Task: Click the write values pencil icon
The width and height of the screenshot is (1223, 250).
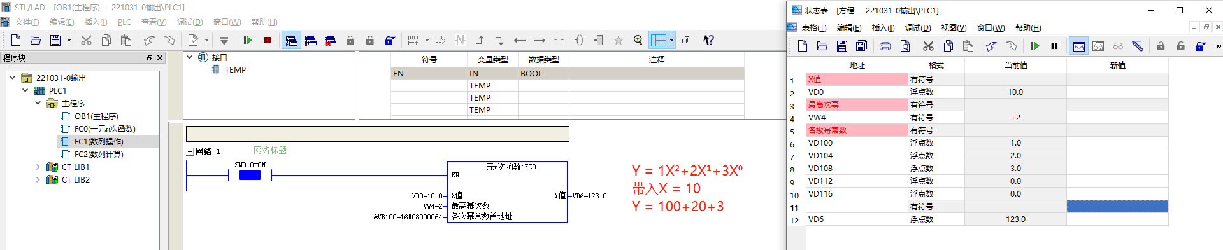Action: [x=1138, y=46]
